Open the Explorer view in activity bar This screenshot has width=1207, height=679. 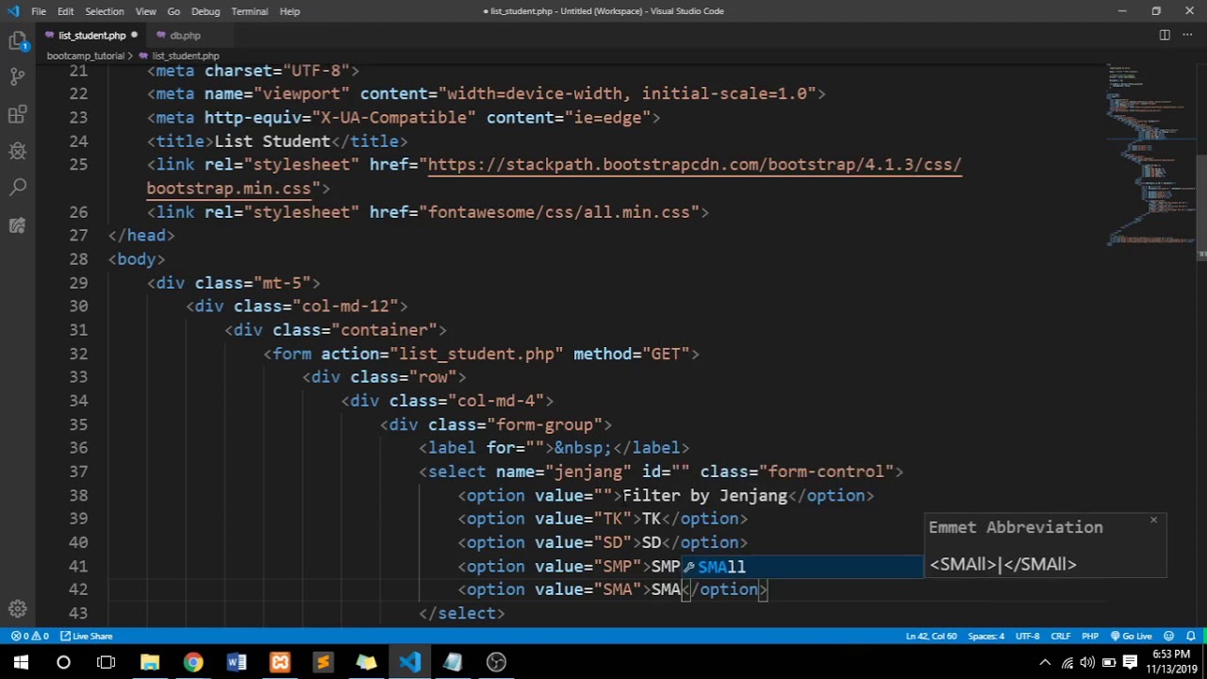17,41
